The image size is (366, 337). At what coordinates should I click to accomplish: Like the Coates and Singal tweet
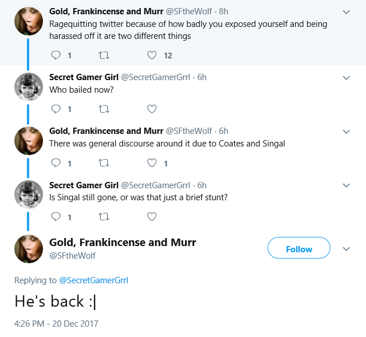[152, 163]
